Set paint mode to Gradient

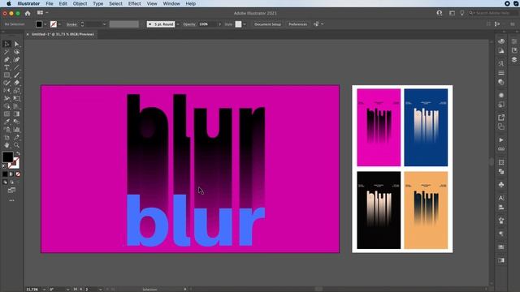[11, 174]
